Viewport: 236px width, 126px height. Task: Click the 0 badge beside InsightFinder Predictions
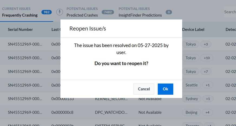(x=169, y=12)
